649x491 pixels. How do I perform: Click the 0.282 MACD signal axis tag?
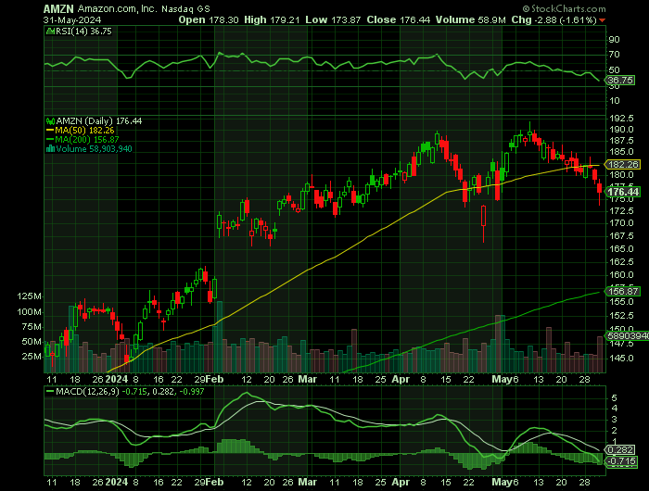[620, 450]
